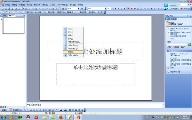Select slide 1 thumbnail in the panel

14,26
